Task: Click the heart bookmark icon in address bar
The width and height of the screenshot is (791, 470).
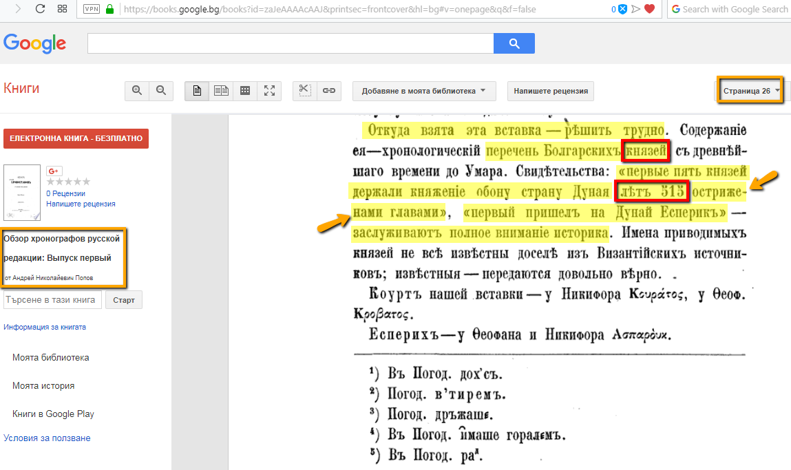Action: [x=649, y=10]
